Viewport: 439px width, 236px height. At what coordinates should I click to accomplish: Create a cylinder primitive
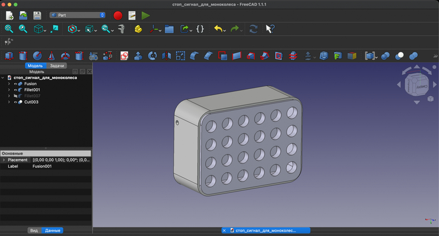(x=23, y=56)
